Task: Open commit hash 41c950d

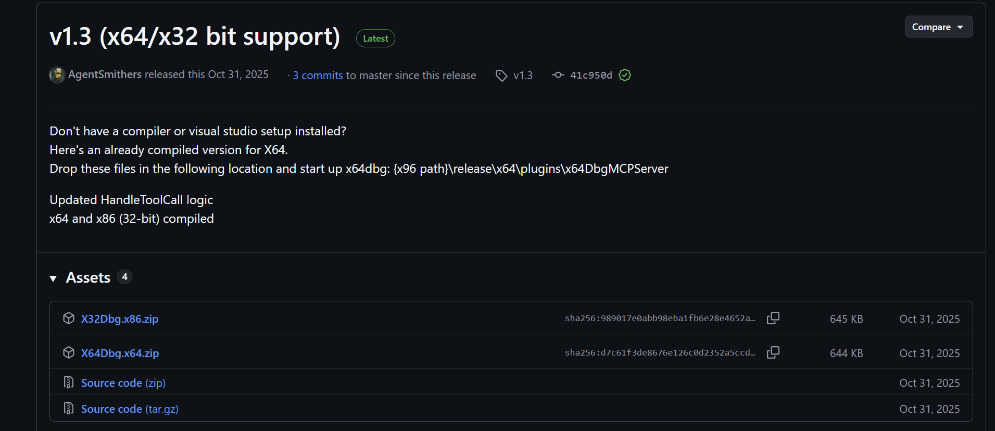Action: (591, 75)
